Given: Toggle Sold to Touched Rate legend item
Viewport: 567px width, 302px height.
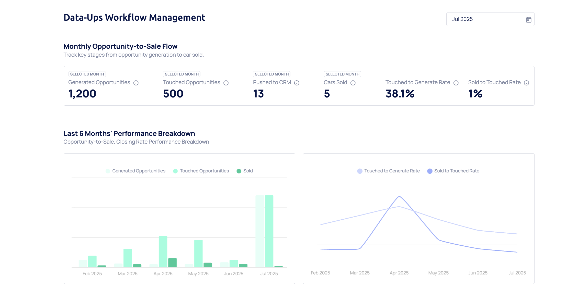Looking at the screenshot, I should point(457,171).
